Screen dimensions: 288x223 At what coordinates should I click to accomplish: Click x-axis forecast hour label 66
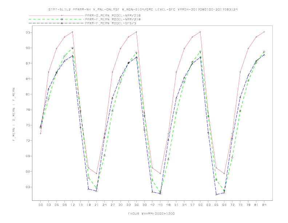coord(216,205)
